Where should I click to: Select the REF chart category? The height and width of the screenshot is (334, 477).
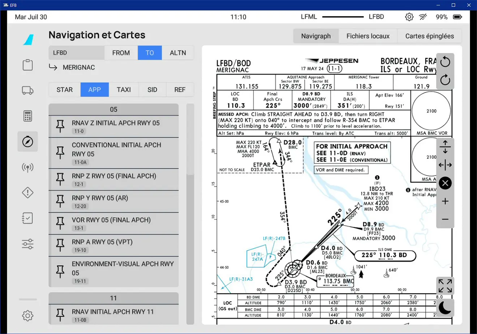(180, 90)
